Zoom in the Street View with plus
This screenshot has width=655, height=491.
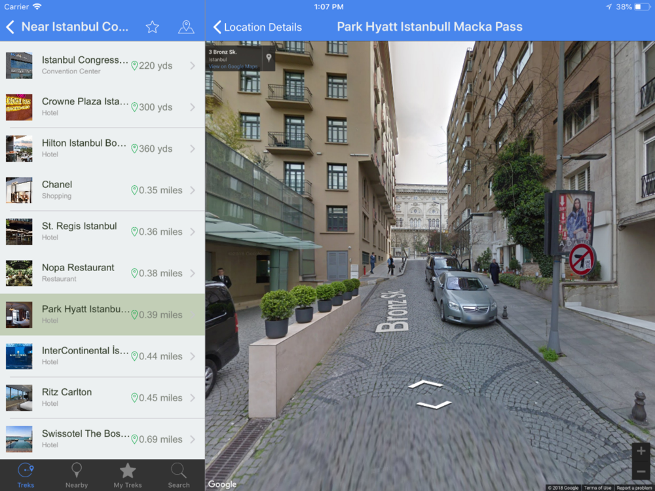pyautogui.click(x=641, y=451)
